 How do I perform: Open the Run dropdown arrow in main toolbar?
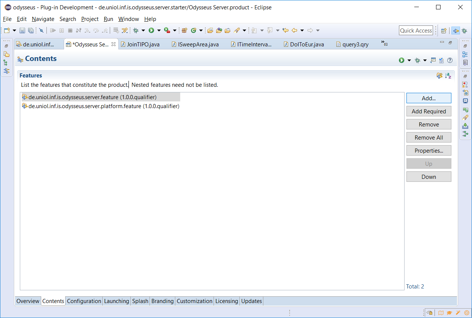click(159, 30)
